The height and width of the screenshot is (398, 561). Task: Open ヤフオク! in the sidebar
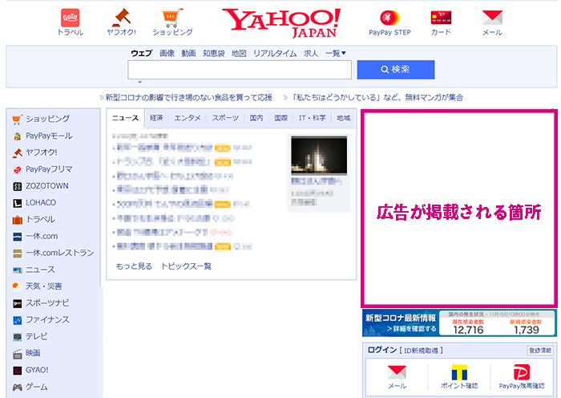[x=42, y=152]
